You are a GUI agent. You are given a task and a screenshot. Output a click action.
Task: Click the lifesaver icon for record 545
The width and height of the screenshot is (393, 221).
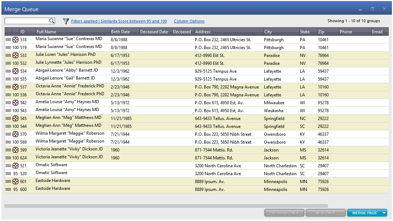pos(15,118)
